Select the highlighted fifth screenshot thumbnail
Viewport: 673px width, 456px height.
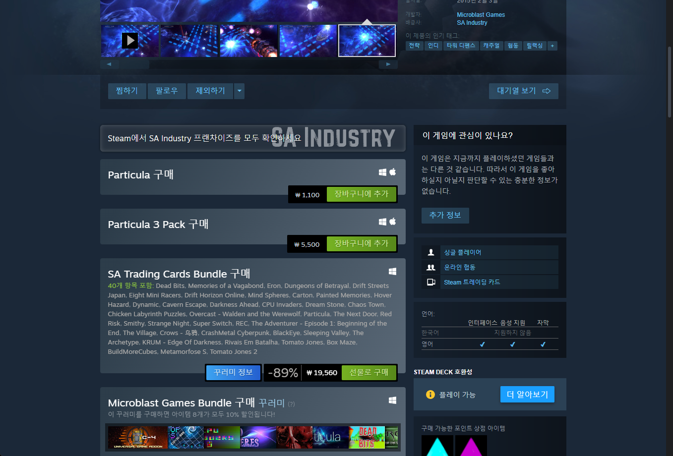(367, 41)
